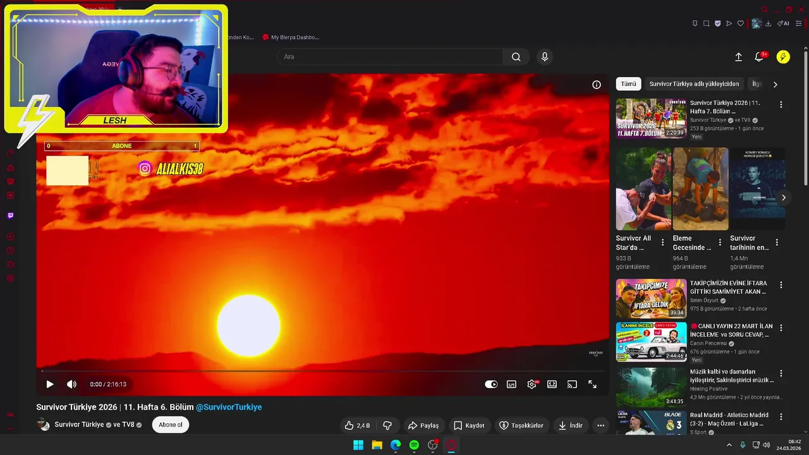Open 'Survivor All Star'da' short
Screen dimensions: 809x455
(643, 189)
